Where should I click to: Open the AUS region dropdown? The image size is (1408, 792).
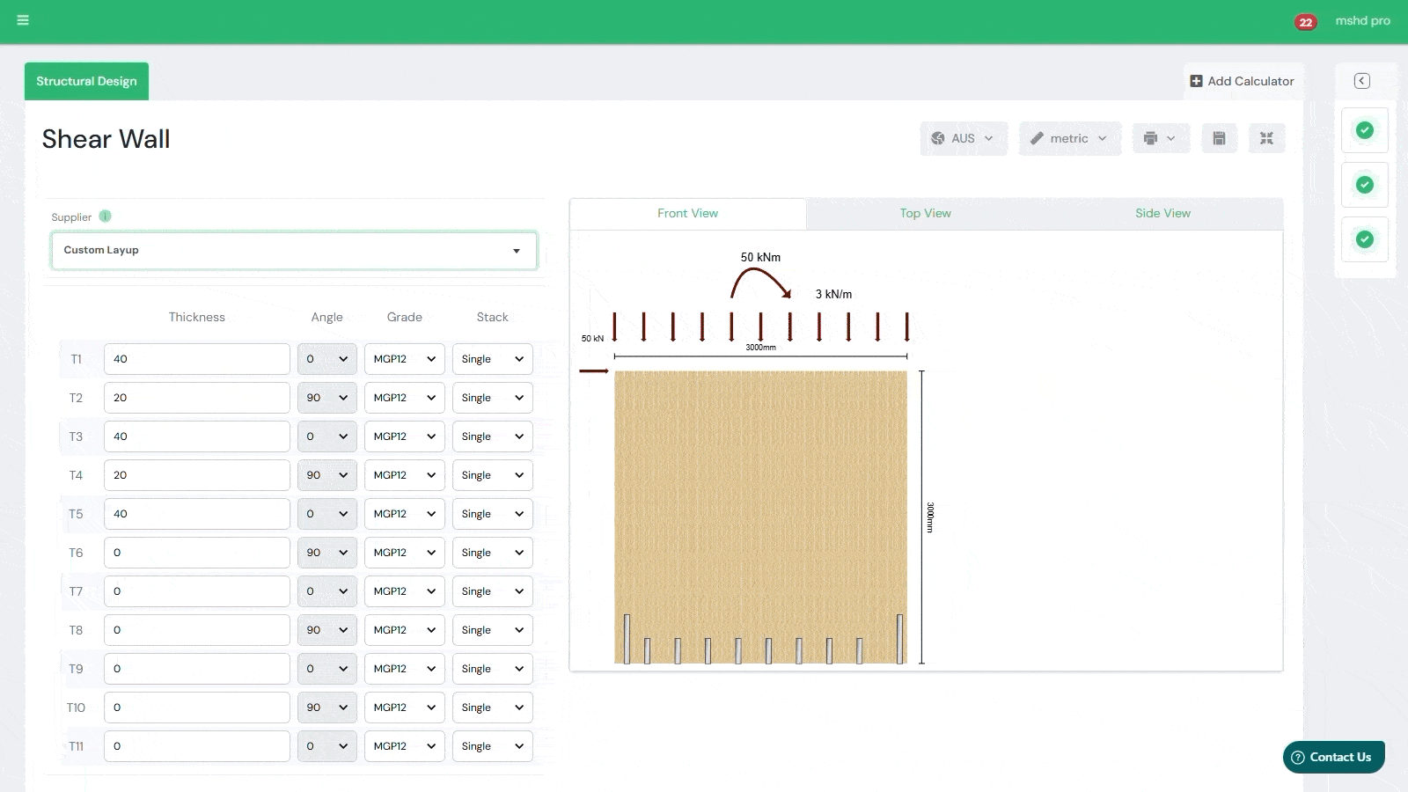(x=964, y=138)
